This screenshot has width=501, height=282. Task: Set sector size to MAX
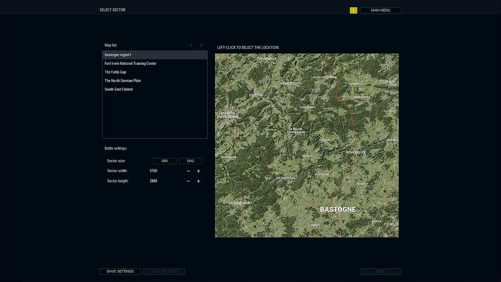[x=190, y=161]
